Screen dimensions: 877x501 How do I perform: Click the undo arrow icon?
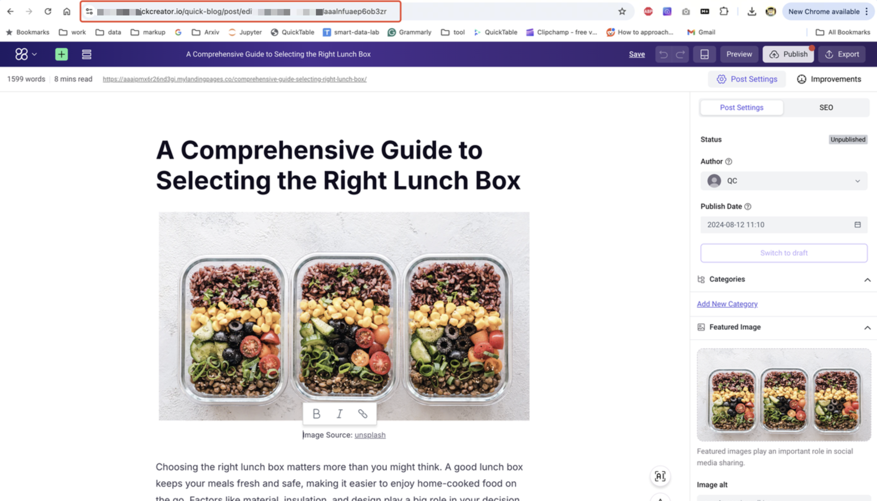[664, 54]
